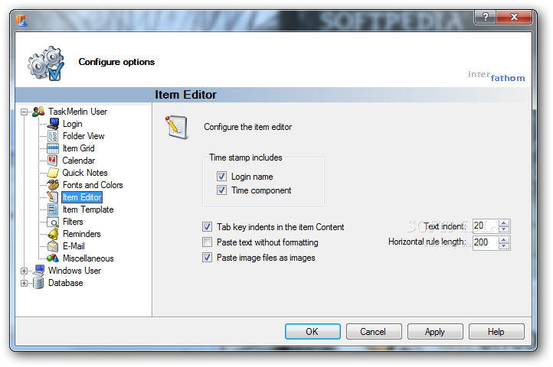This screenshot has height=367, width=553.
Task: Expand the Windows User tree node
Action: pyautogui.click(x=24, y=271)
